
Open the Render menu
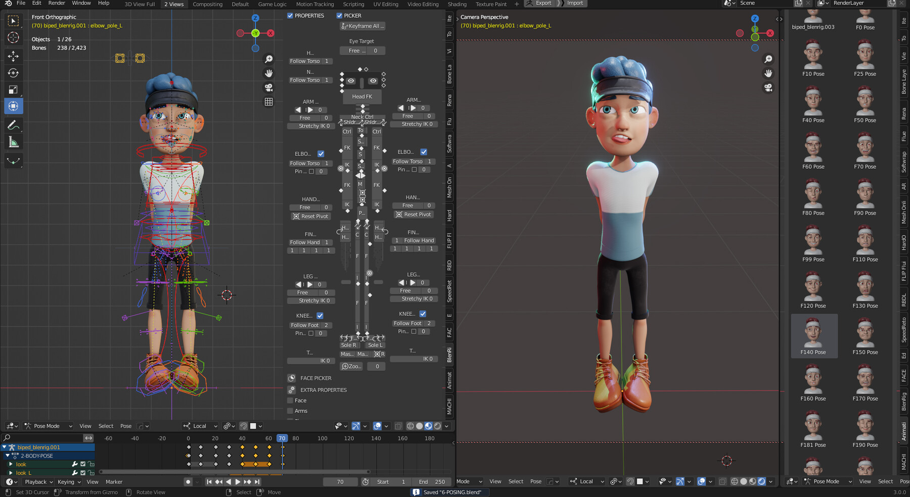pos(57,3)
